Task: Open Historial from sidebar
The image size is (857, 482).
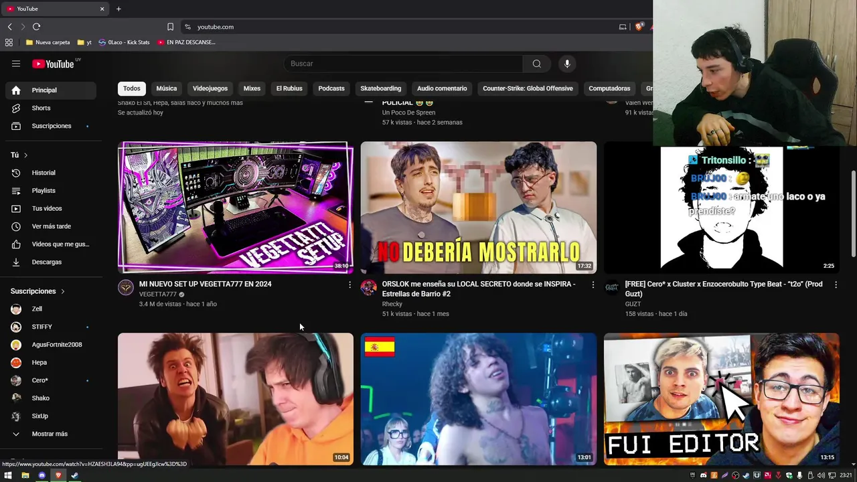Action: point(51,173)
